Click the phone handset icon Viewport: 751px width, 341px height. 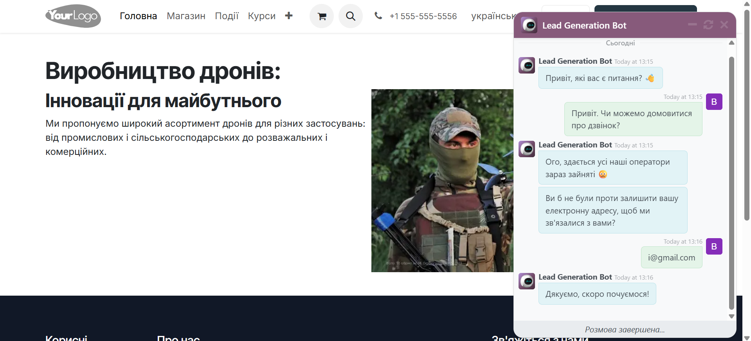pyautogui.click(x=378, y=16)
